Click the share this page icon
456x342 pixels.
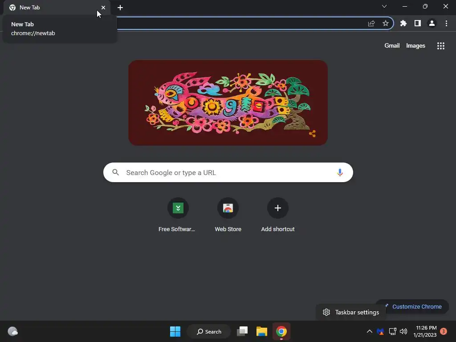pyautogui.click(x=371, y=23)
